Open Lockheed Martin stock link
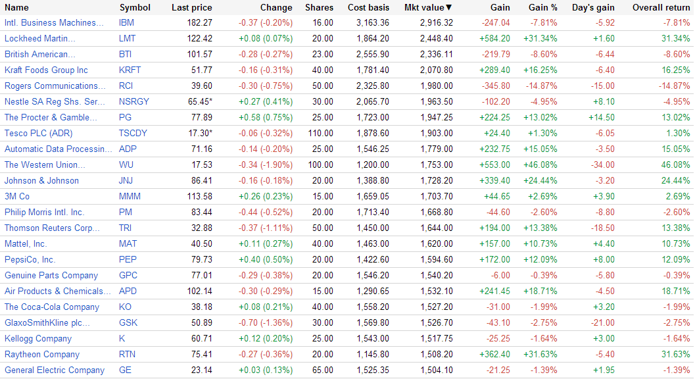 pos(40,39)
